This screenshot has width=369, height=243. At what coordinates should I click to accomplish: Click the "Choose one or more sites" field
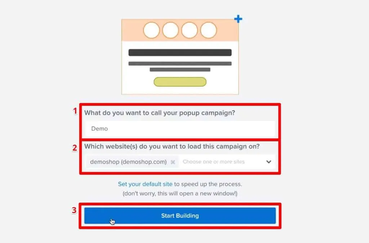pyautogui.click(x=214, y=162)
